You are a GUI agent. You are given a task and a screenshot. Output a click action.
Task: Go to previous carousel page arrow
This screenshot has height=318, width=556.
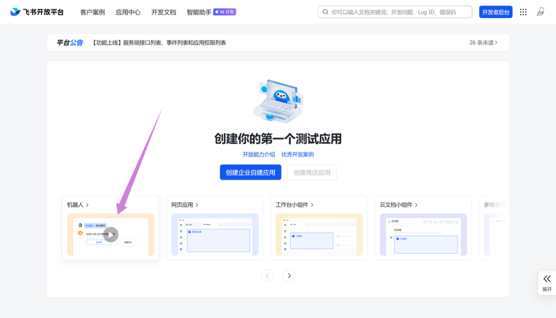pos(267,276)
